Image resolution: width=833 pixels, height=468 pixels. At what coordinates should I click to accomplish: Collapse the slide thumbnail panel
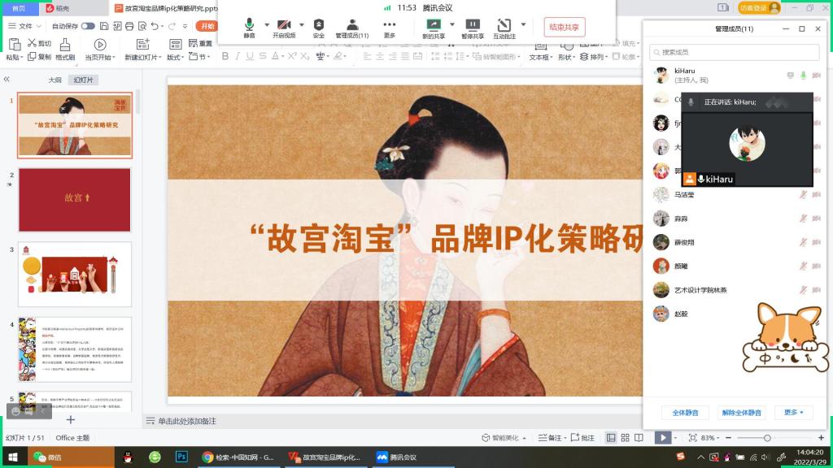click(x=7, y=79)
